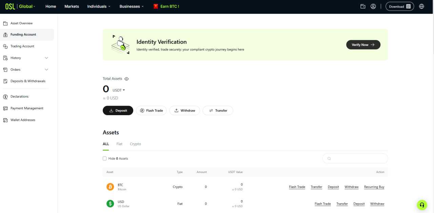The height and width of the screenshot is (213, 434).
Task: Go to Home in top navigation
Action: [51, 6]
